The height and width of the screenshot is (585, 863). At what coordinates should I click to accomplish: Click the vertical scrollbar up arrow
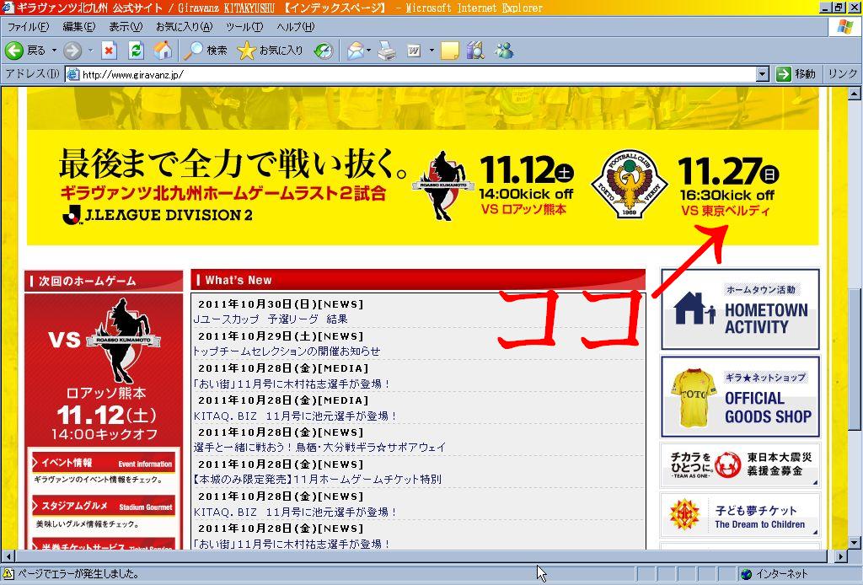[855, 94]
